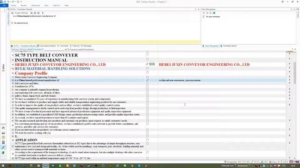The width and height of the screenshot is (300, 168).
Task: Click status box for Company Profile segment
Action: pos(147,72)
